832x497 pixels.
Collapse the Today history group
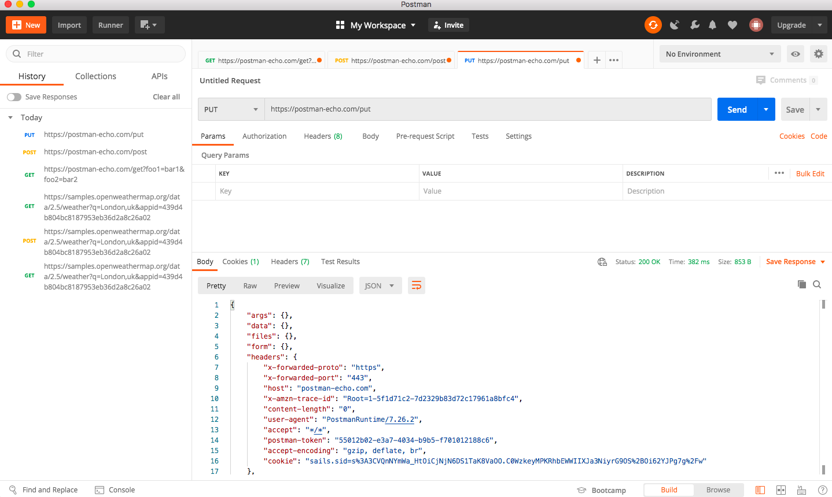pyautogui.click(x=10, y=117)
